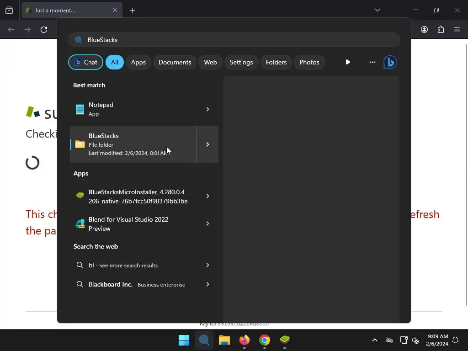Open browser account icon
The width and height of the screenshot is (468, 351).
pos(424,29)
